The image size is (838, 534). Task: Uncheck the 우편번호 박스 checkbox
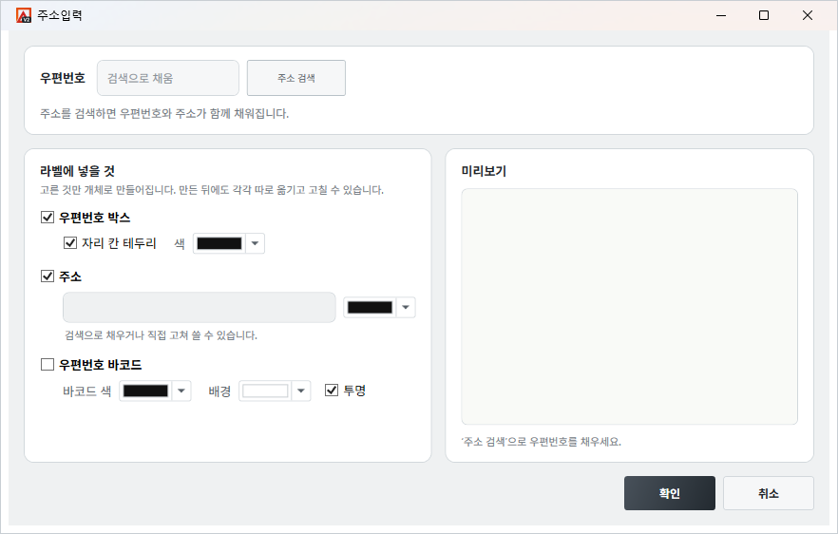tap(48, 217)
